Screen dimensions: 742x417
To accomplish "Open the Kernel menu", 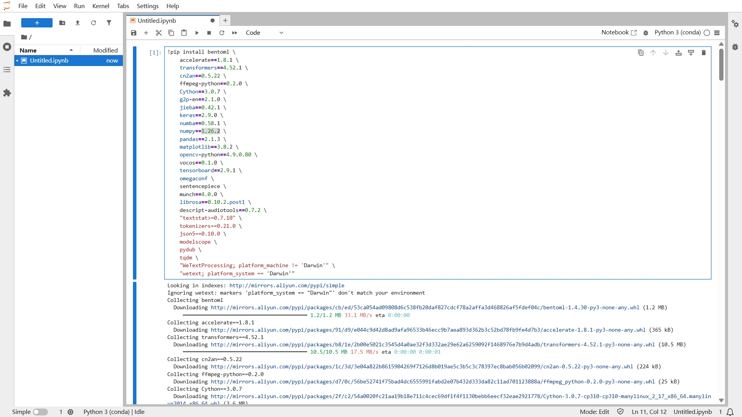I will click(x=100, y=6).
